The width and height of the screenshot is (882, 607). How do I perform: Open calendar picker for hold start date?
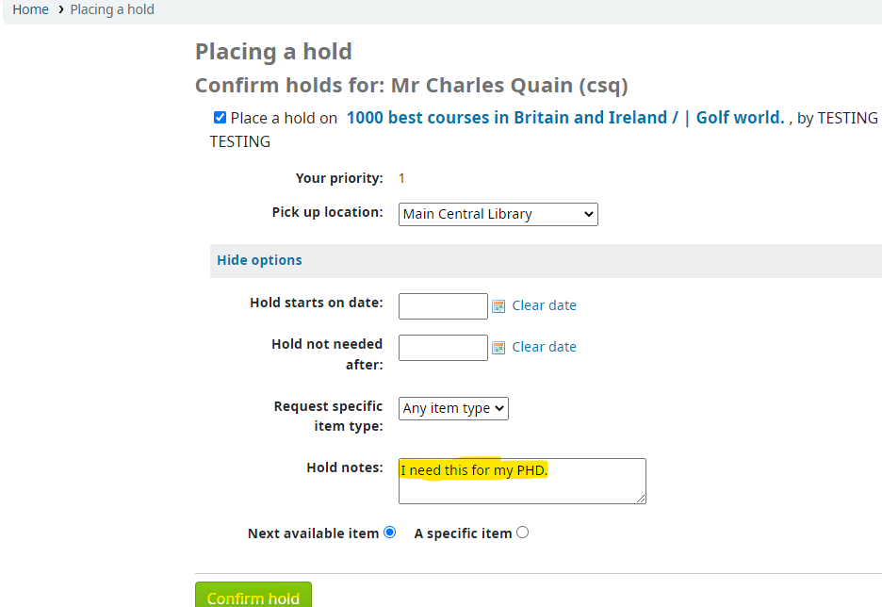point(498,305)
